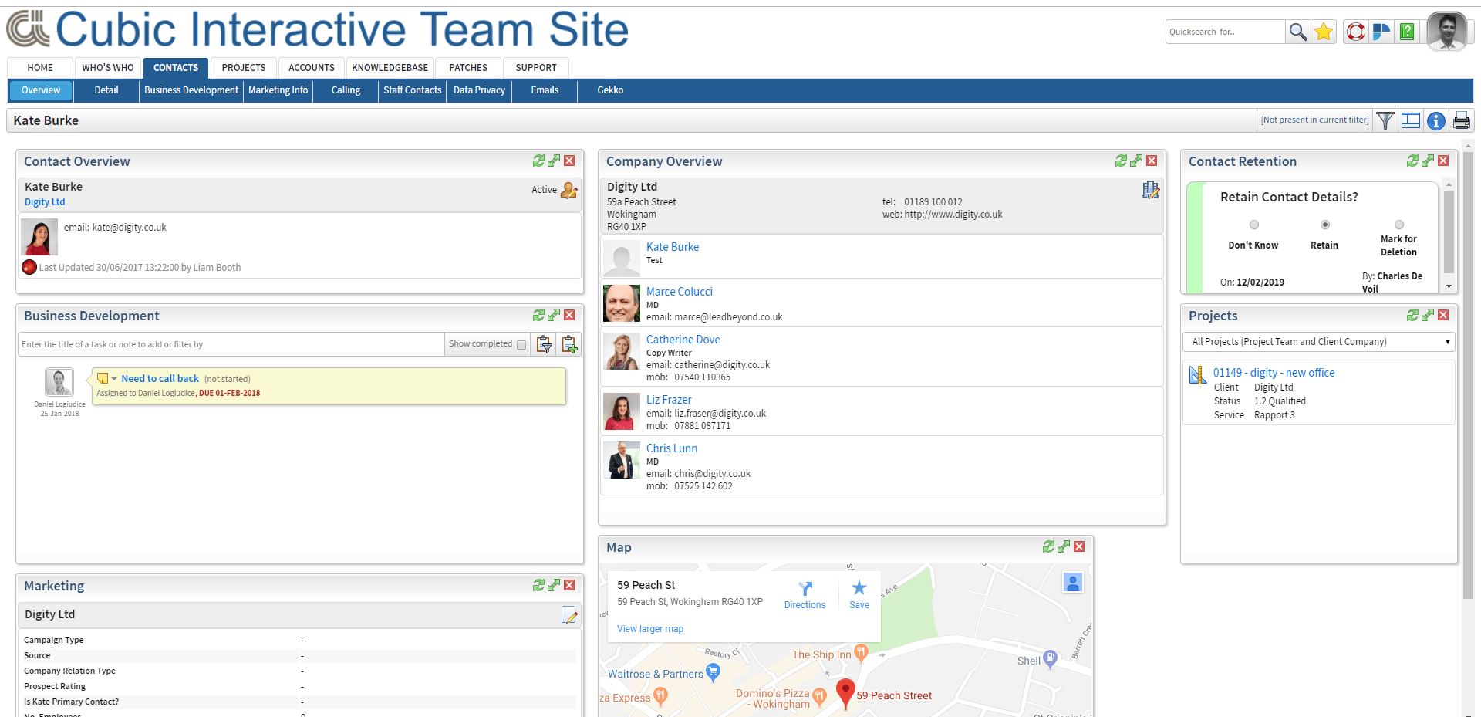Select the Detail sub-tab
Viewport: 1481px width, 717px height.
106,90
